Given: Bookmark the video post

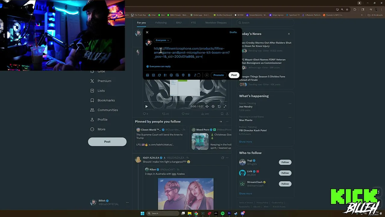Looking at the screenshot, I should coord(222,114).
